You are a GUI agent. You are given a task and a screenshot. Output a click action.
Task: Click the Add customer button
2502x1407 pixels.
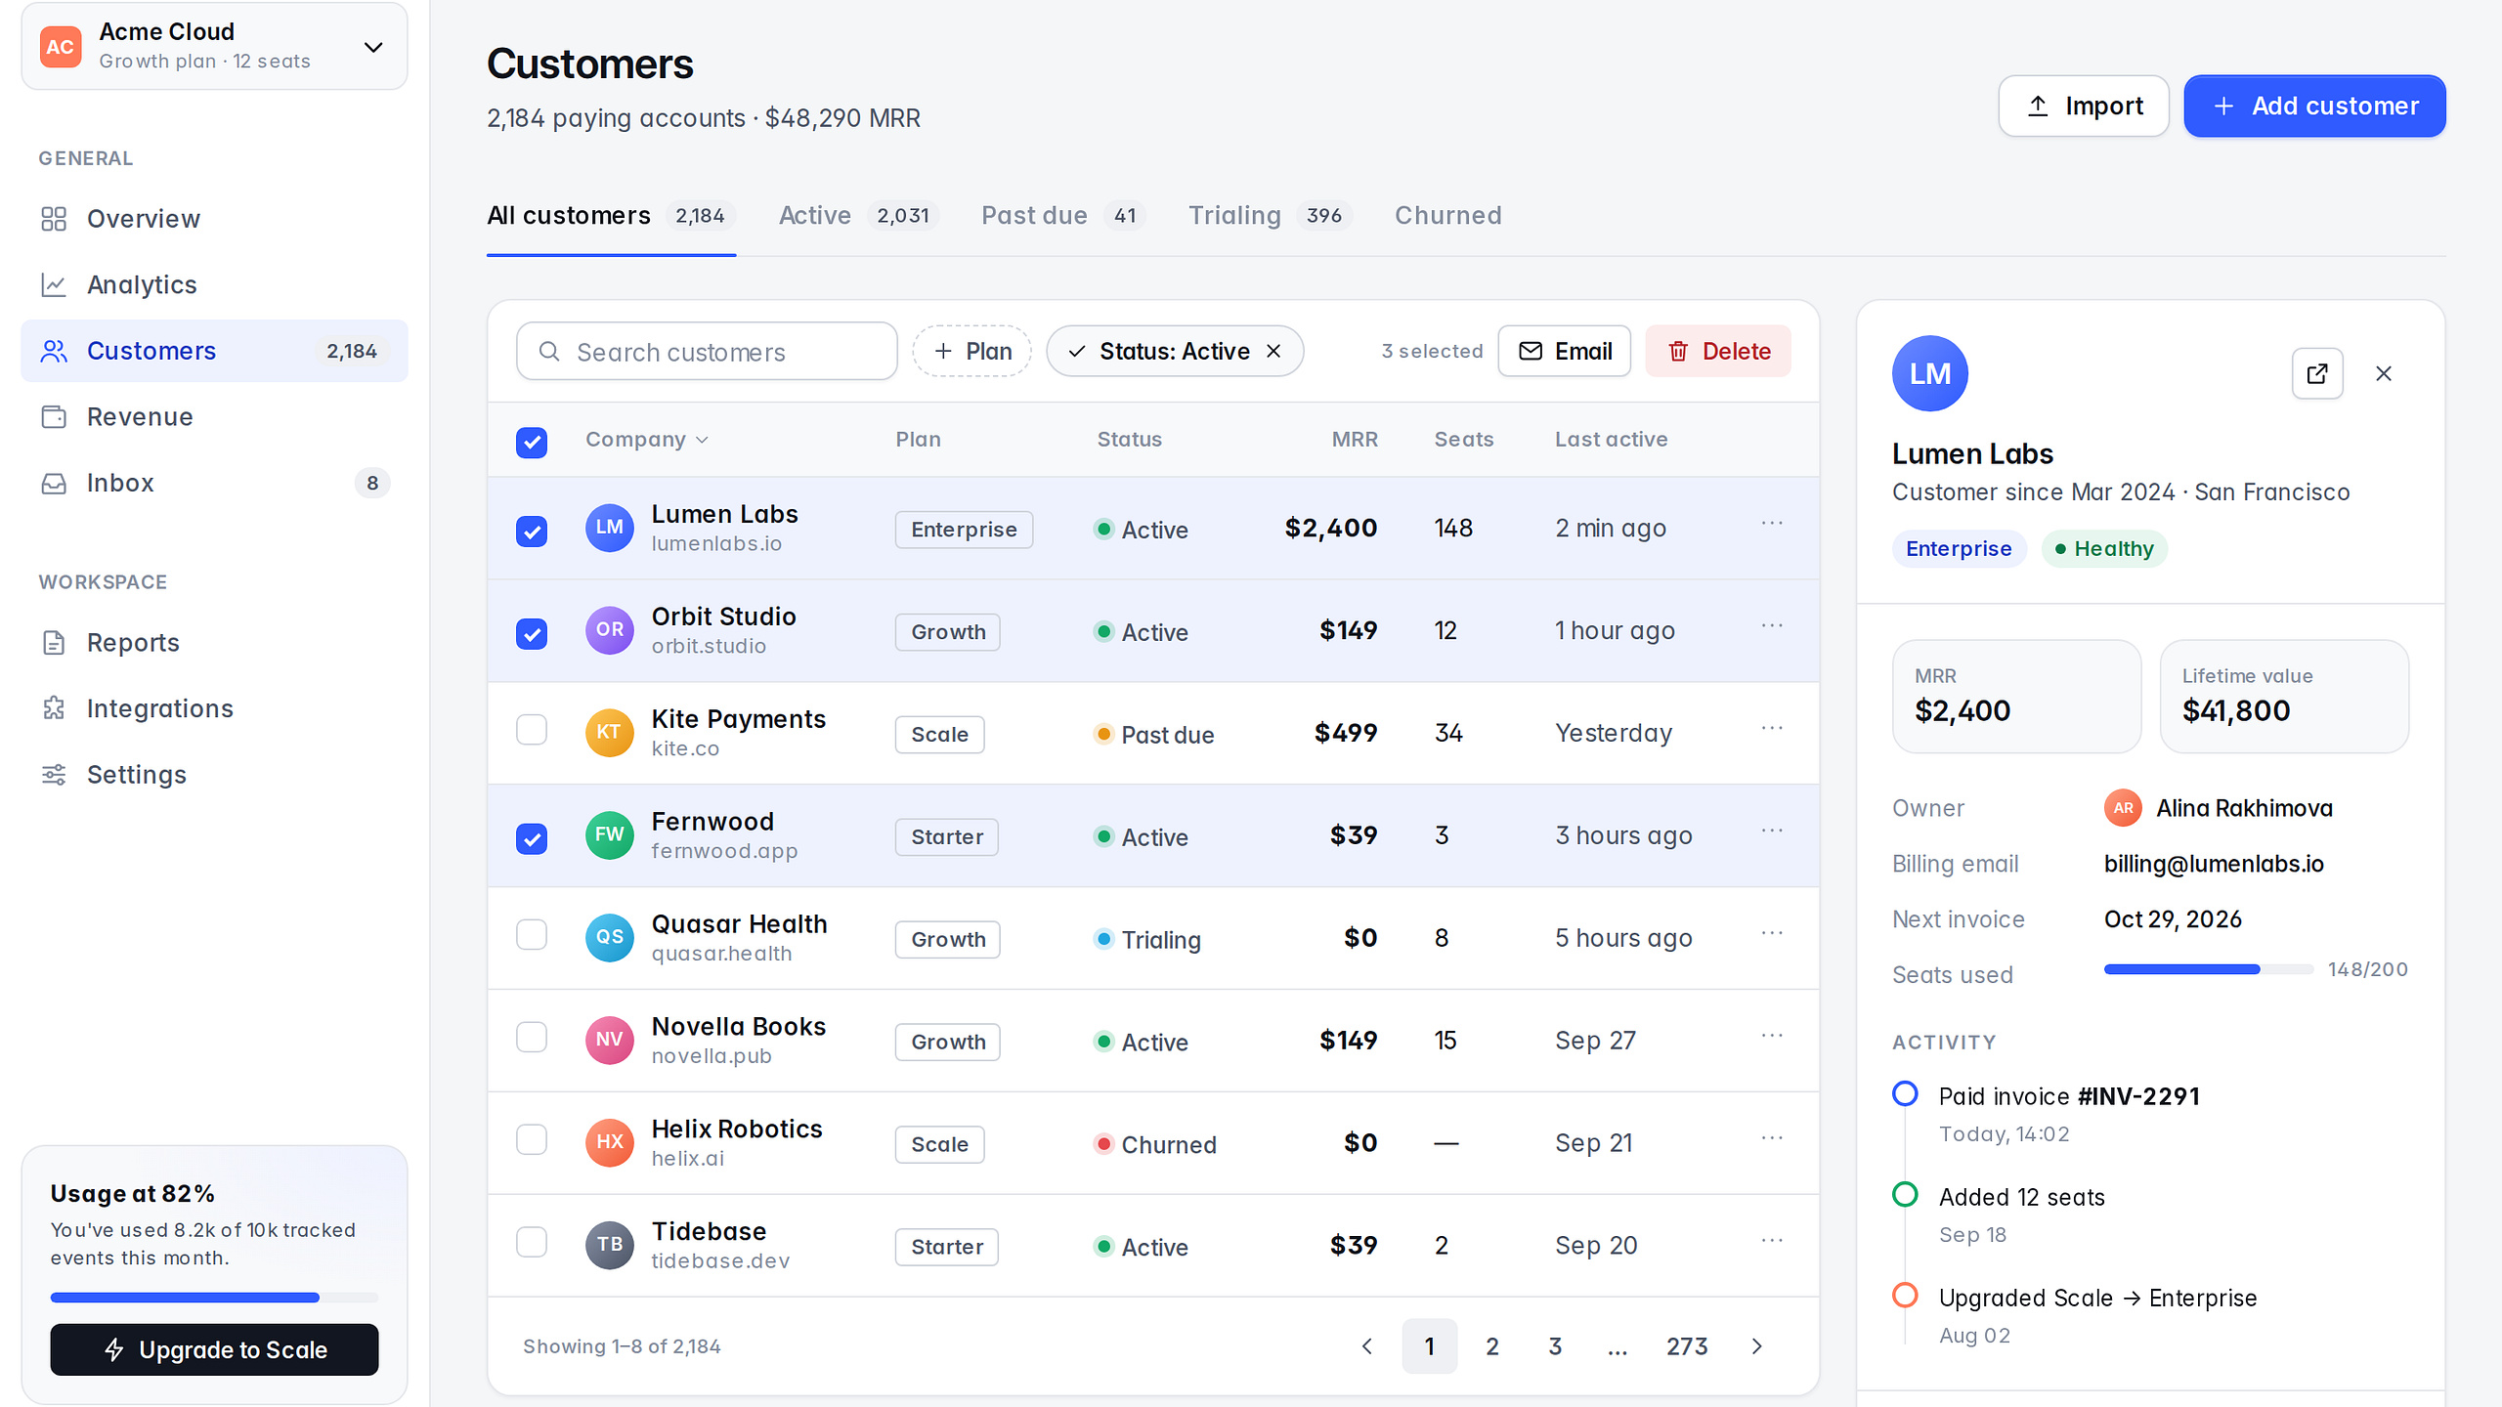tap(2314, 106)
